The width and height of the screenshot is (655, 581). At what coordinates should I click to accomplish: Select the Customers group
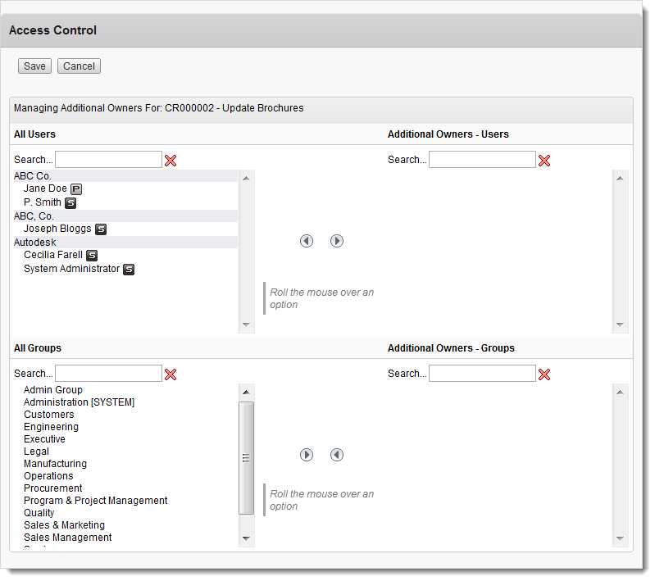pyautogui.click(x=49, y=415)
